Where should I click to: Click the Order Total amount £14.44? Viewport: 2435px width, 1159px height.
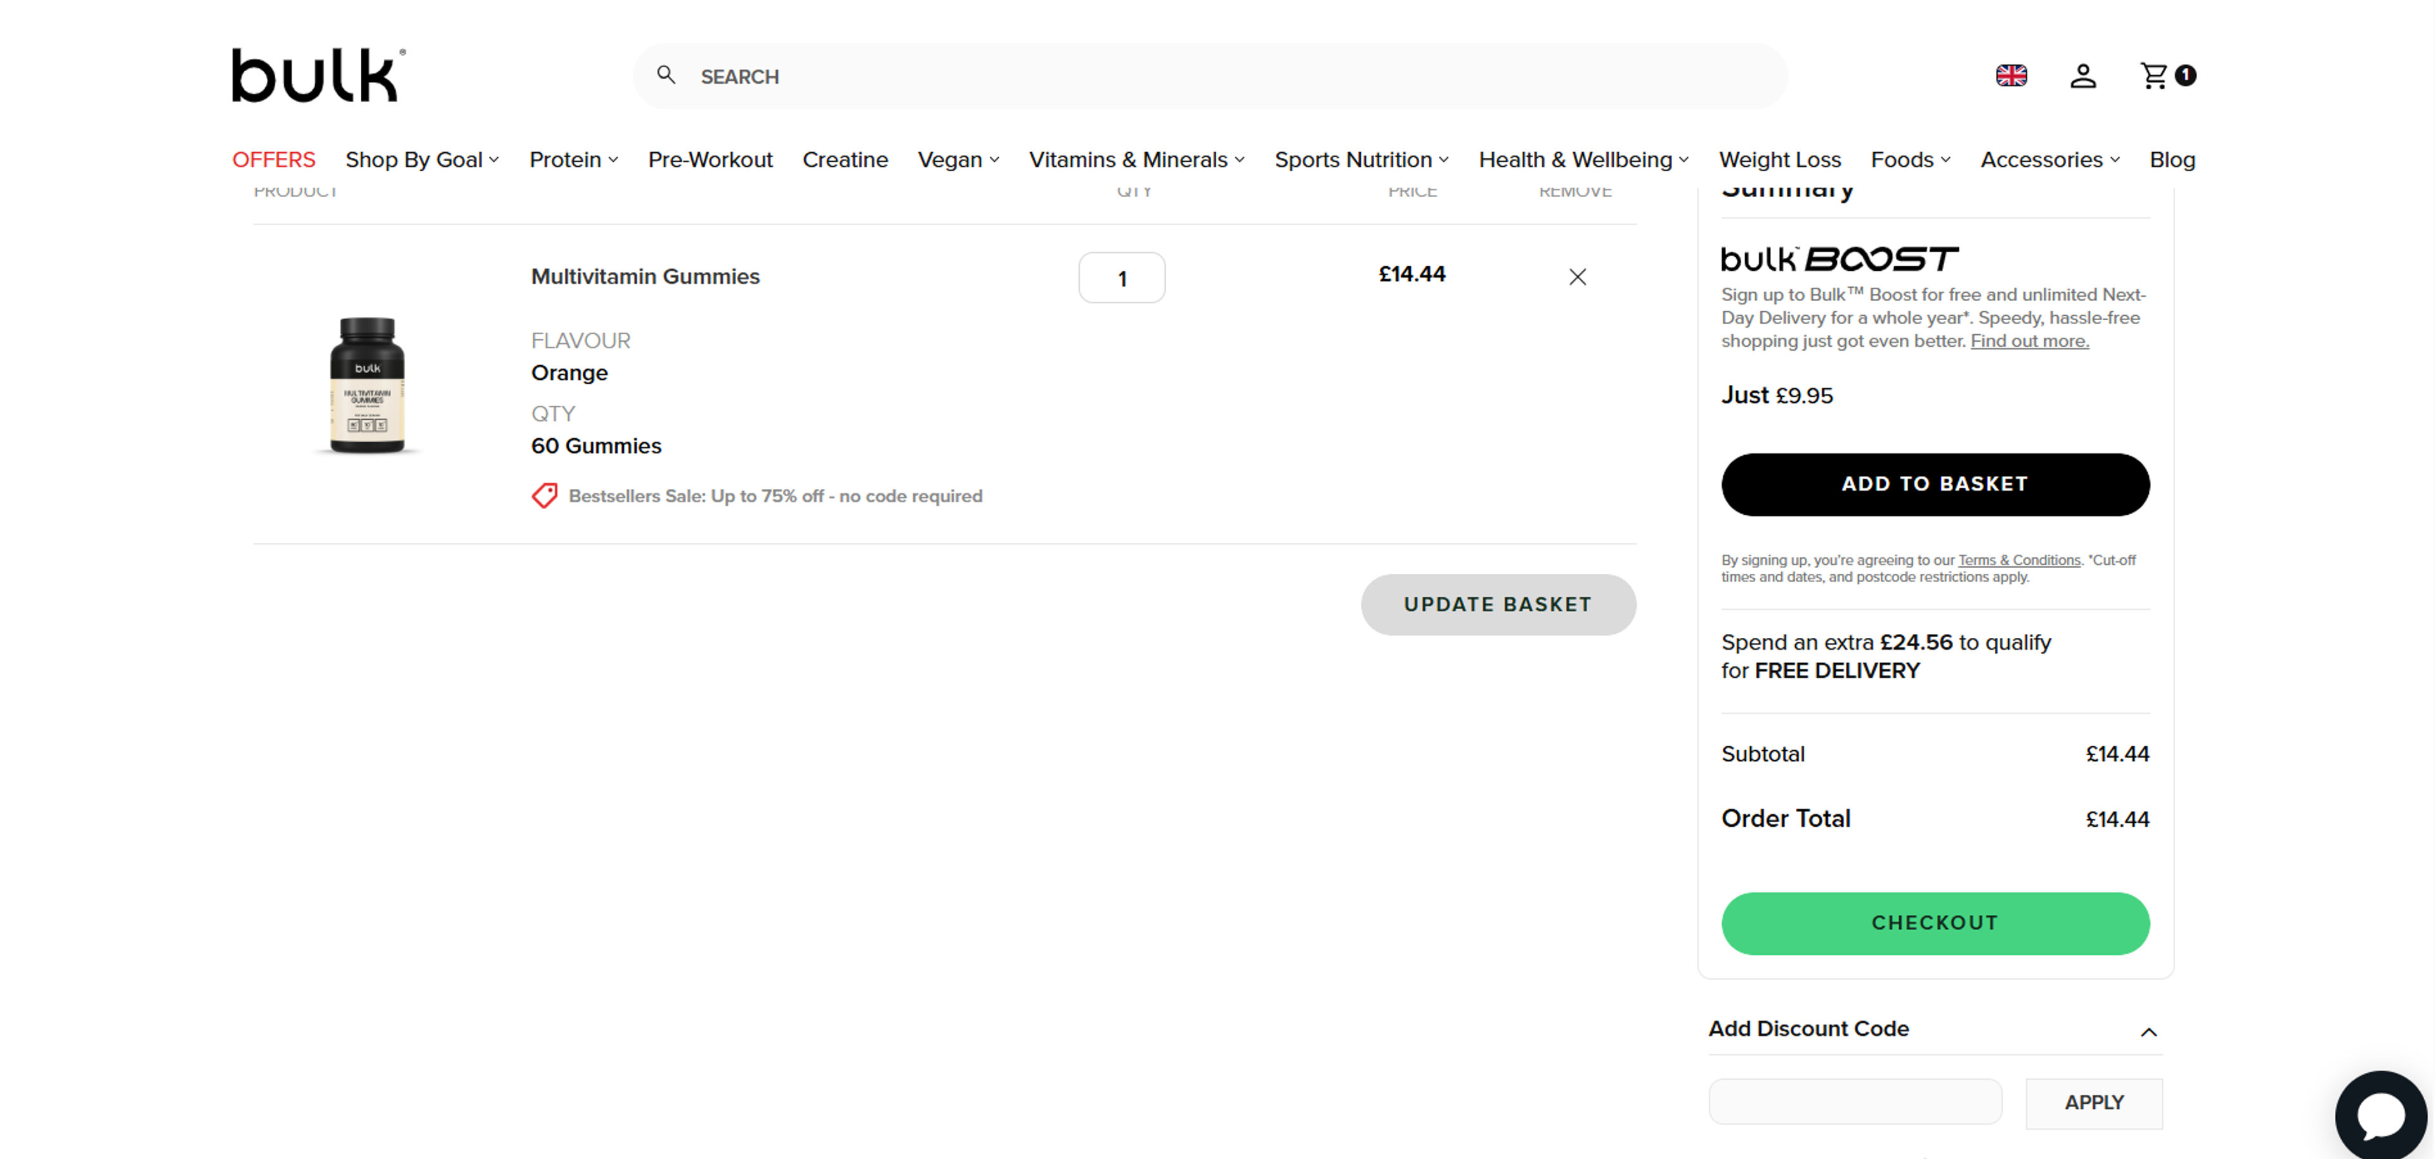[2117, 819]
